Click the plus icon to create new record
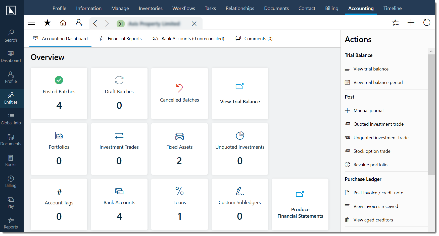Viewport: 439px width, 236px height. tap(411, 23)
